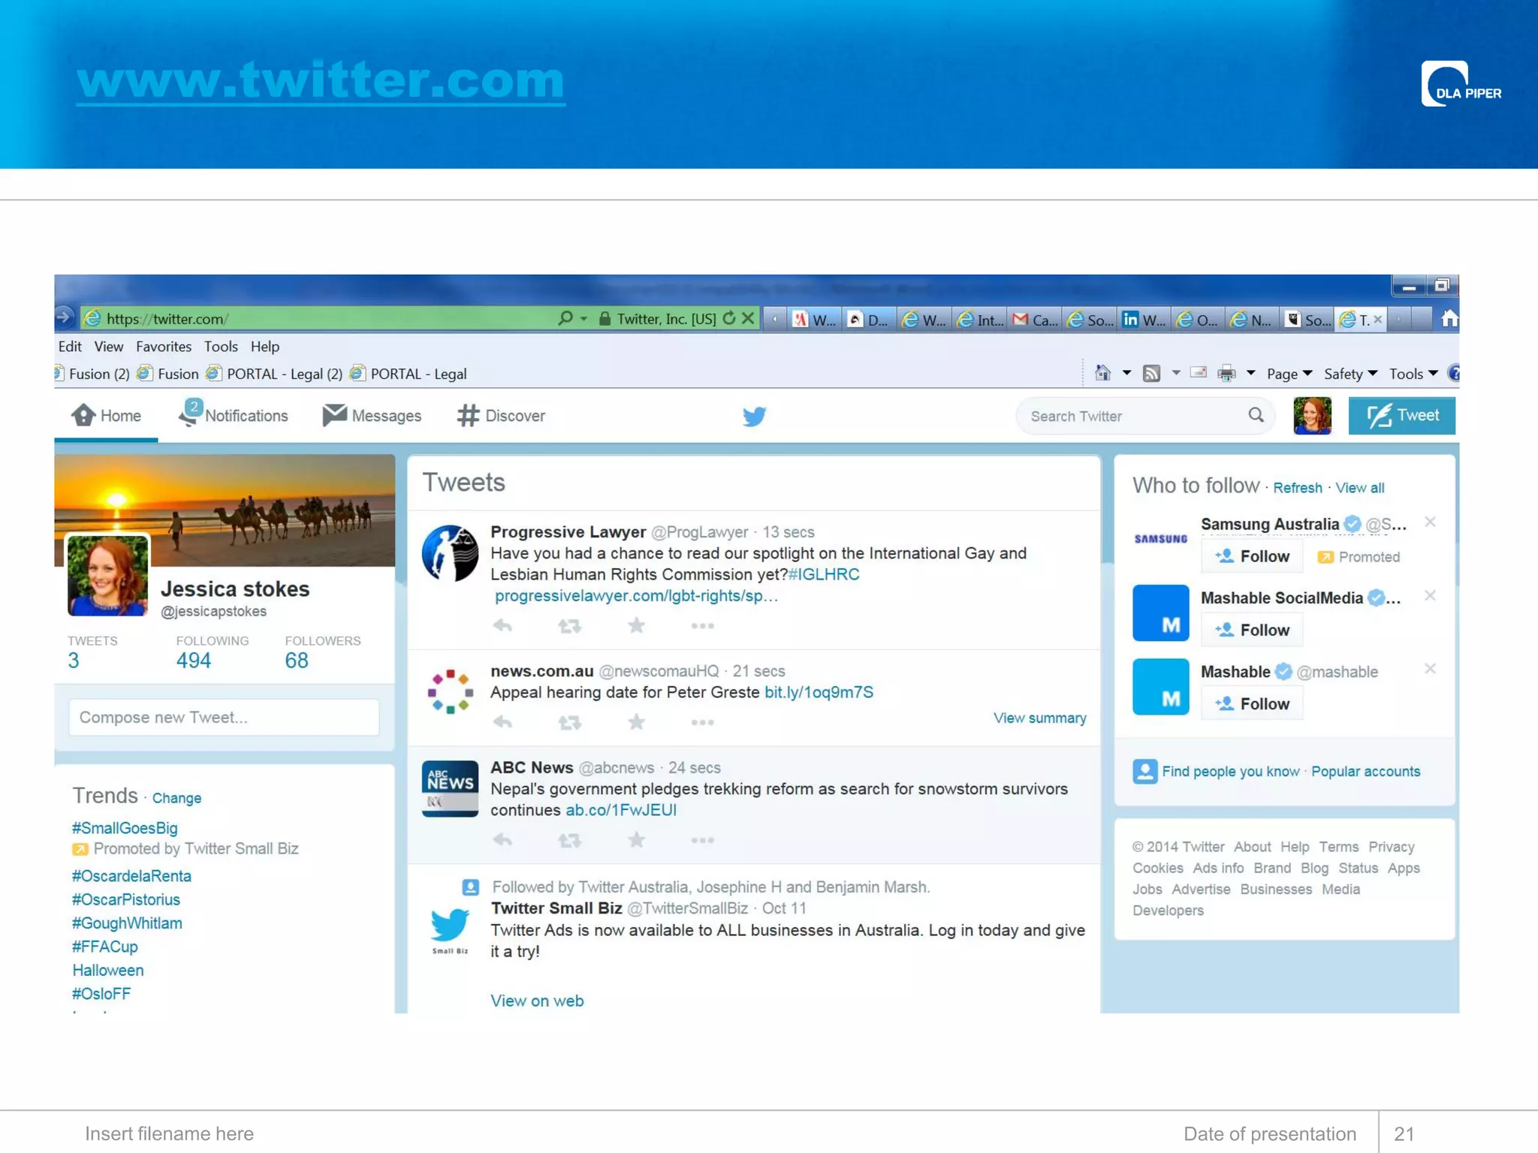This screenshot has height=1153, width=1538.
Task: Click the FOLLOWERS count 68
Action: 297,661
